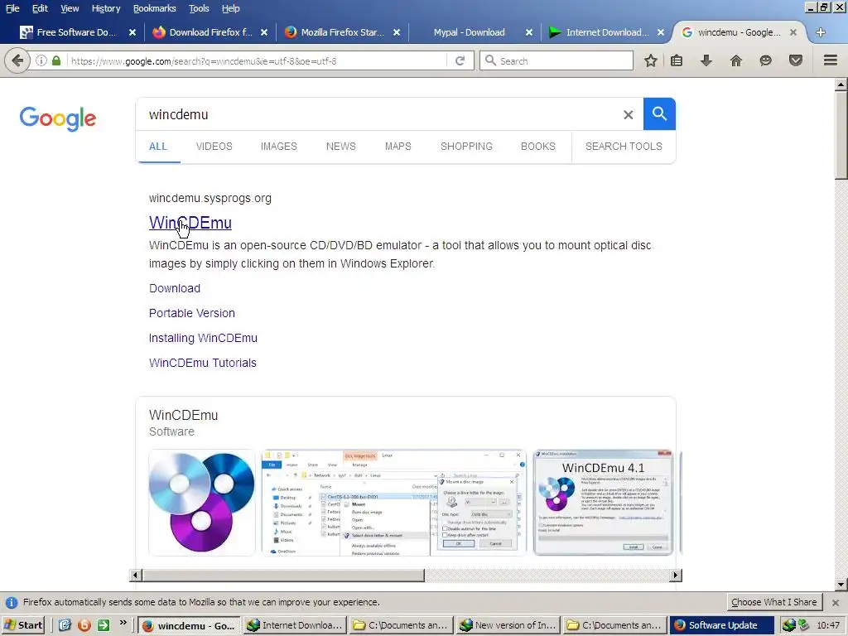
Task: Run Google search with magnifier button
Action: coord(659,114)
